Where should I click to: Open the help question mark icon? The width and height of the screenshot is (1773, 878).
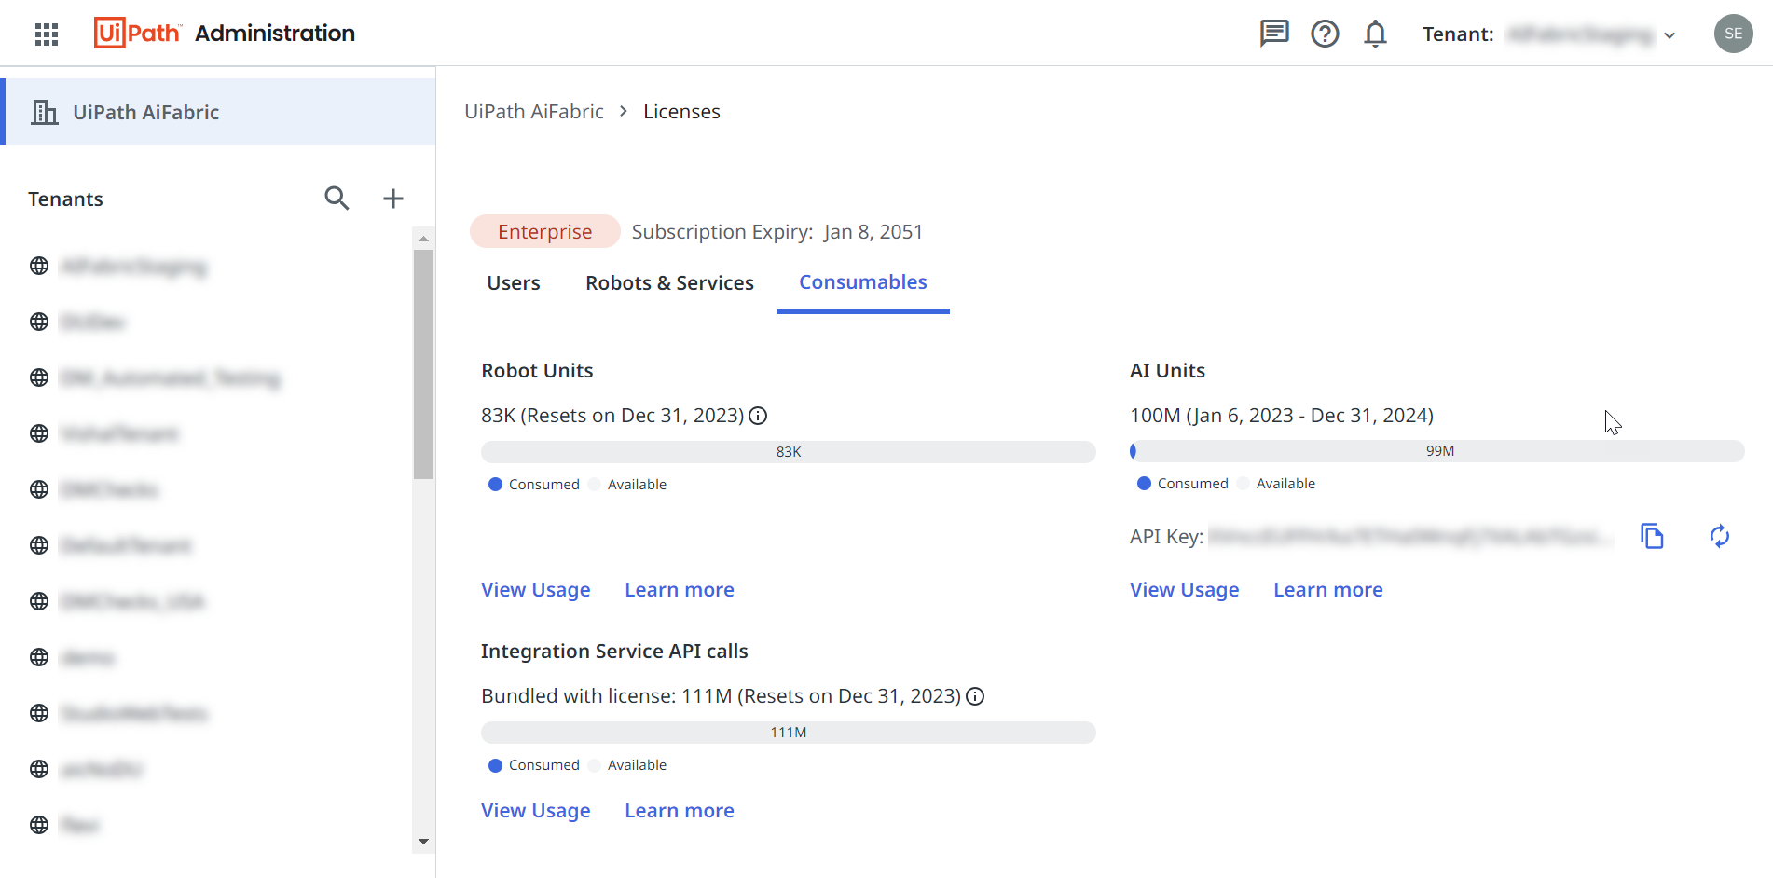click(1325, 34)
